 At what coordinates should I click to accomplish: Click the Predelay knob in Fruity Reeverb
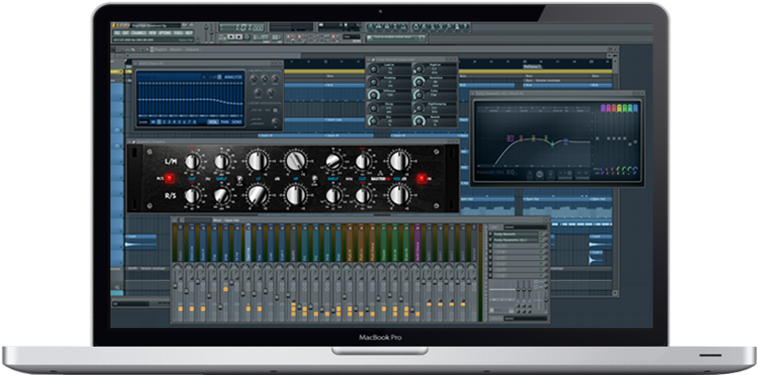tap(374, 82)
